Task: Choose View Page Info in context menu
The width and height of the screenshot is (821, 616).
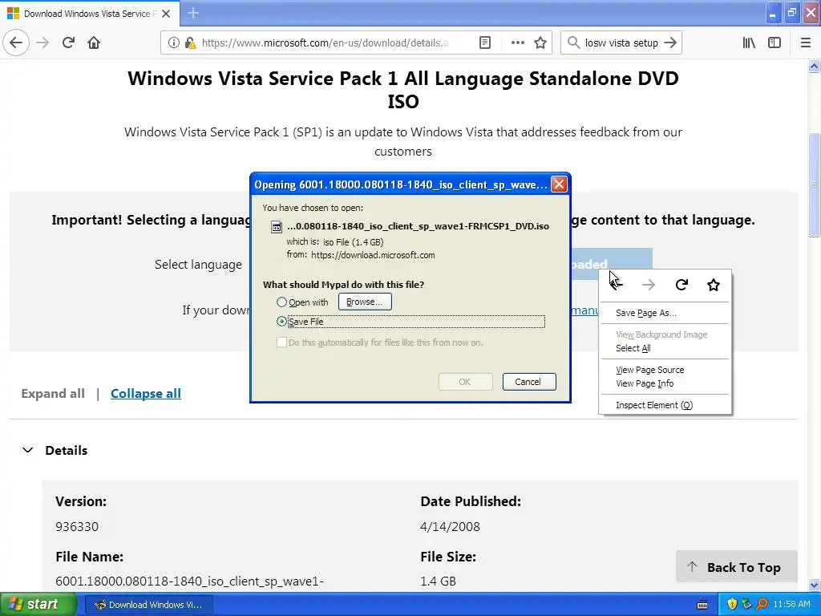Action: point(665,383)
